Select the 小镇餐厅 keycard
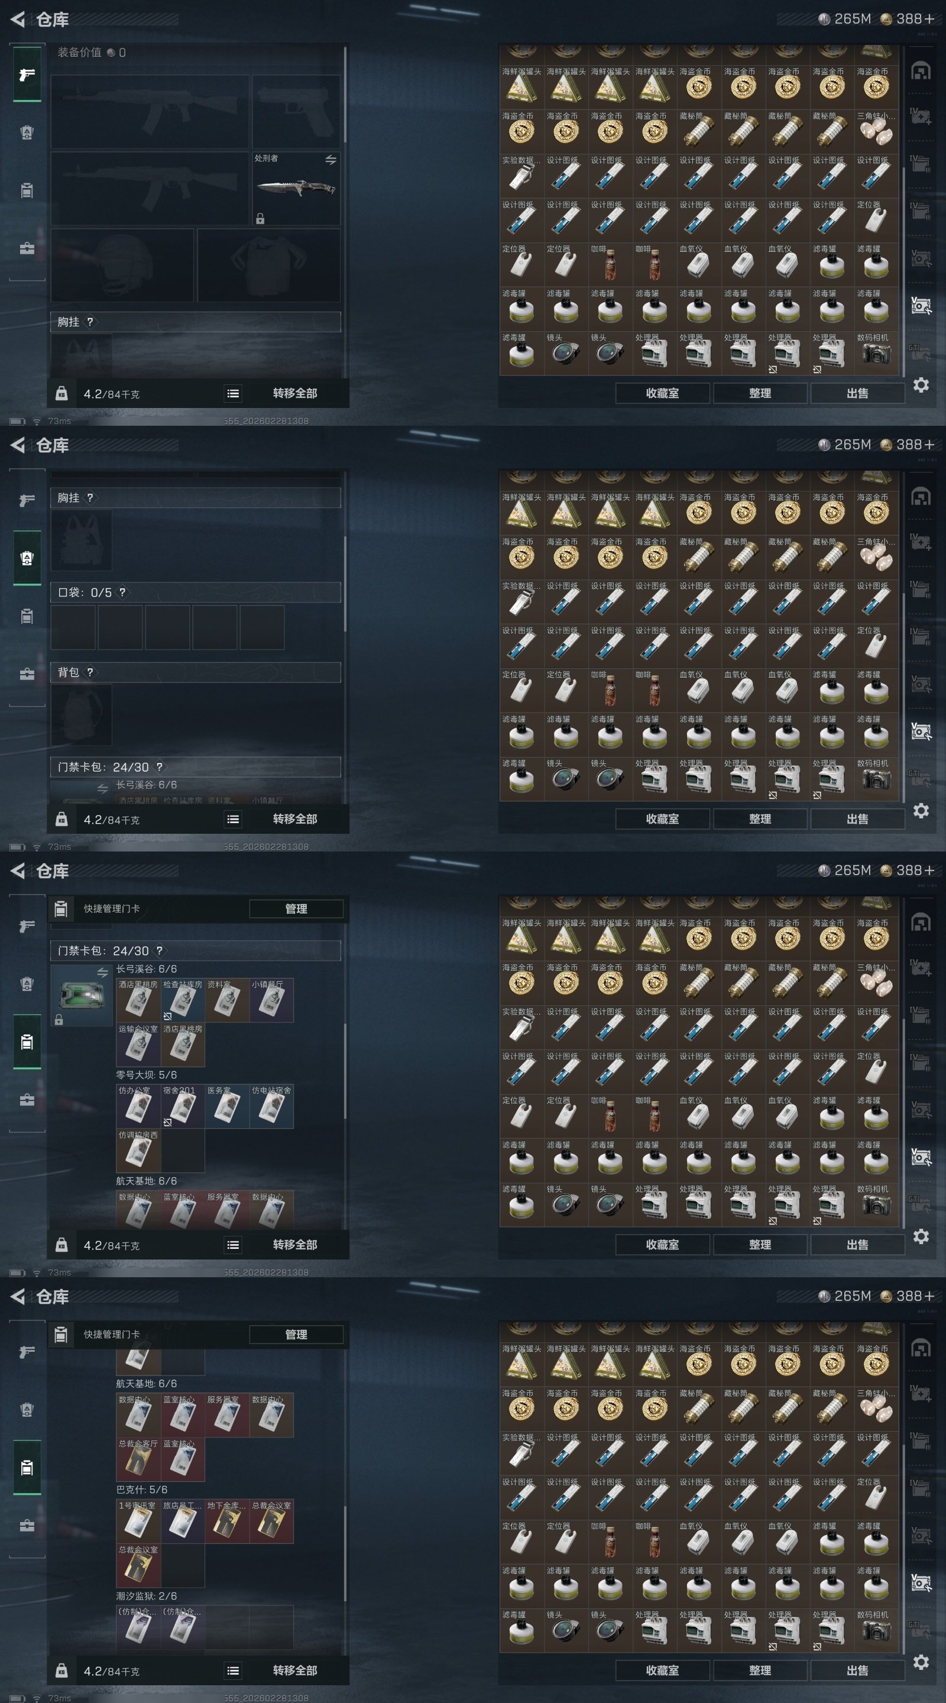946x1703 pixels. (272, 1001)
